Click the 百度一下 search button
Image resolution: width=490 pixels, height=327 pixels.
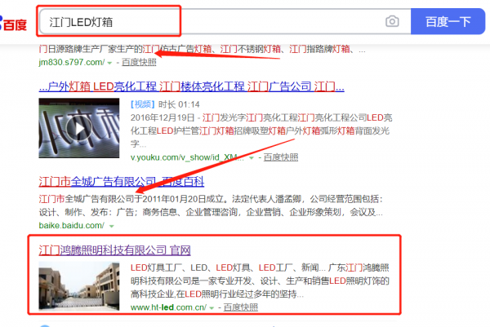(448, 21)
